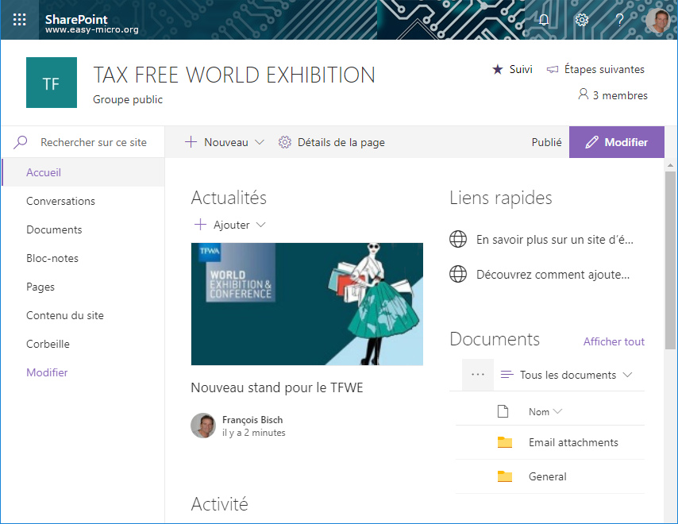Click the General folder icon

505,476
